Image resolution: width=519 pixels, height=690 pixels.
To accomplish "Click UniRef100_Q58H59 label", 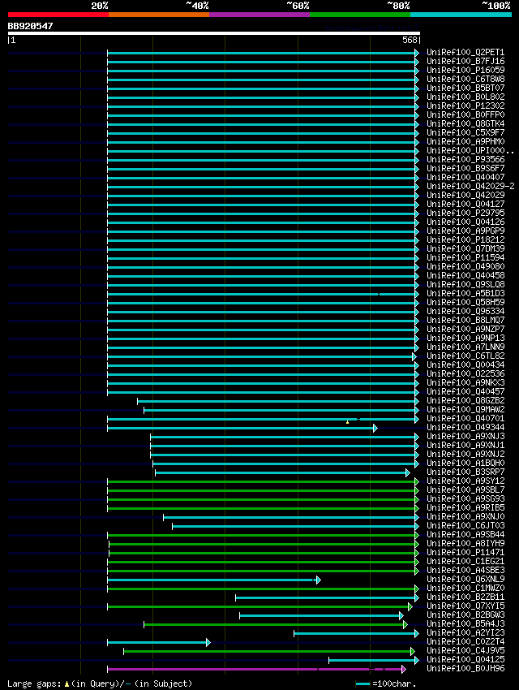I will point(465,302).
